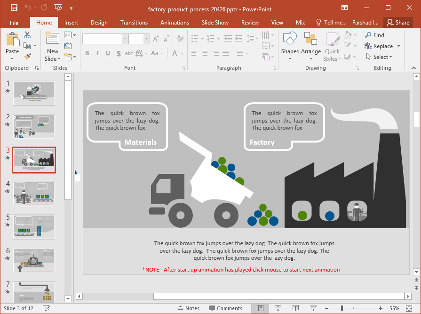Select slide 5 thumbnail in the pane
The height and width of the screenshot is (314, 421).
33,227
